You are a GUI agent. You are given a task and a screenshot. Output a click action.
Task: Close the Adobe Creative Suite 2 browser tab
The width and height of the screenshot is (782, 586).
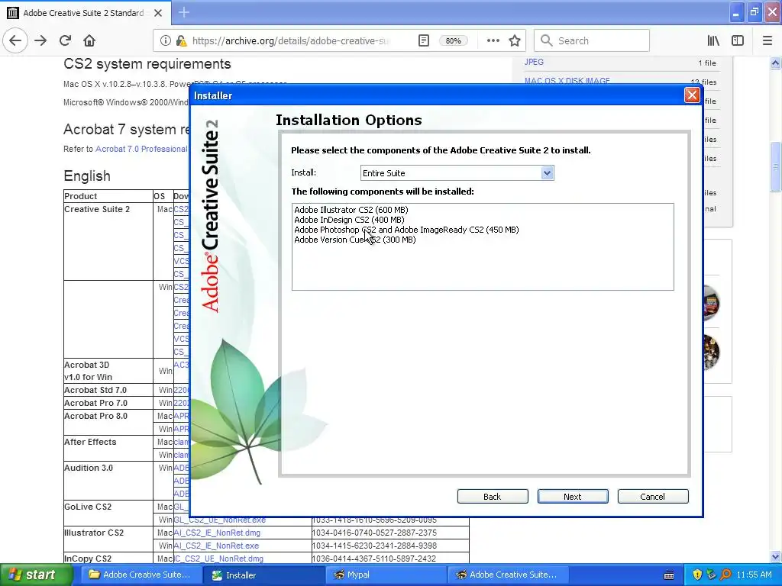[158, 13]
